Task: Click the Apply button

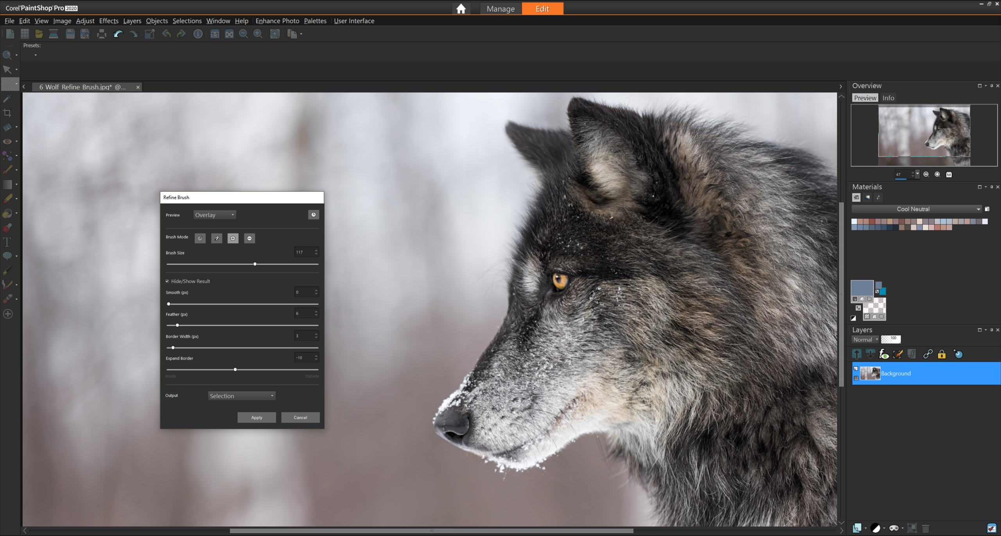Action: (256, 417)
